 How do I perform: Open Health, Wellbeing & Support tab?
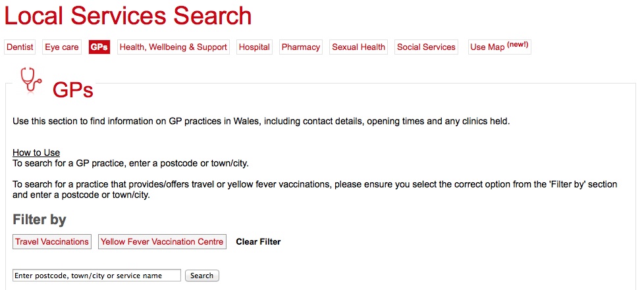173,47
